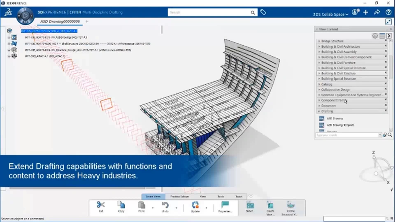
Task: Select the RPT-SRS_AITAC tree node
Action: click(x=45, y=56)
